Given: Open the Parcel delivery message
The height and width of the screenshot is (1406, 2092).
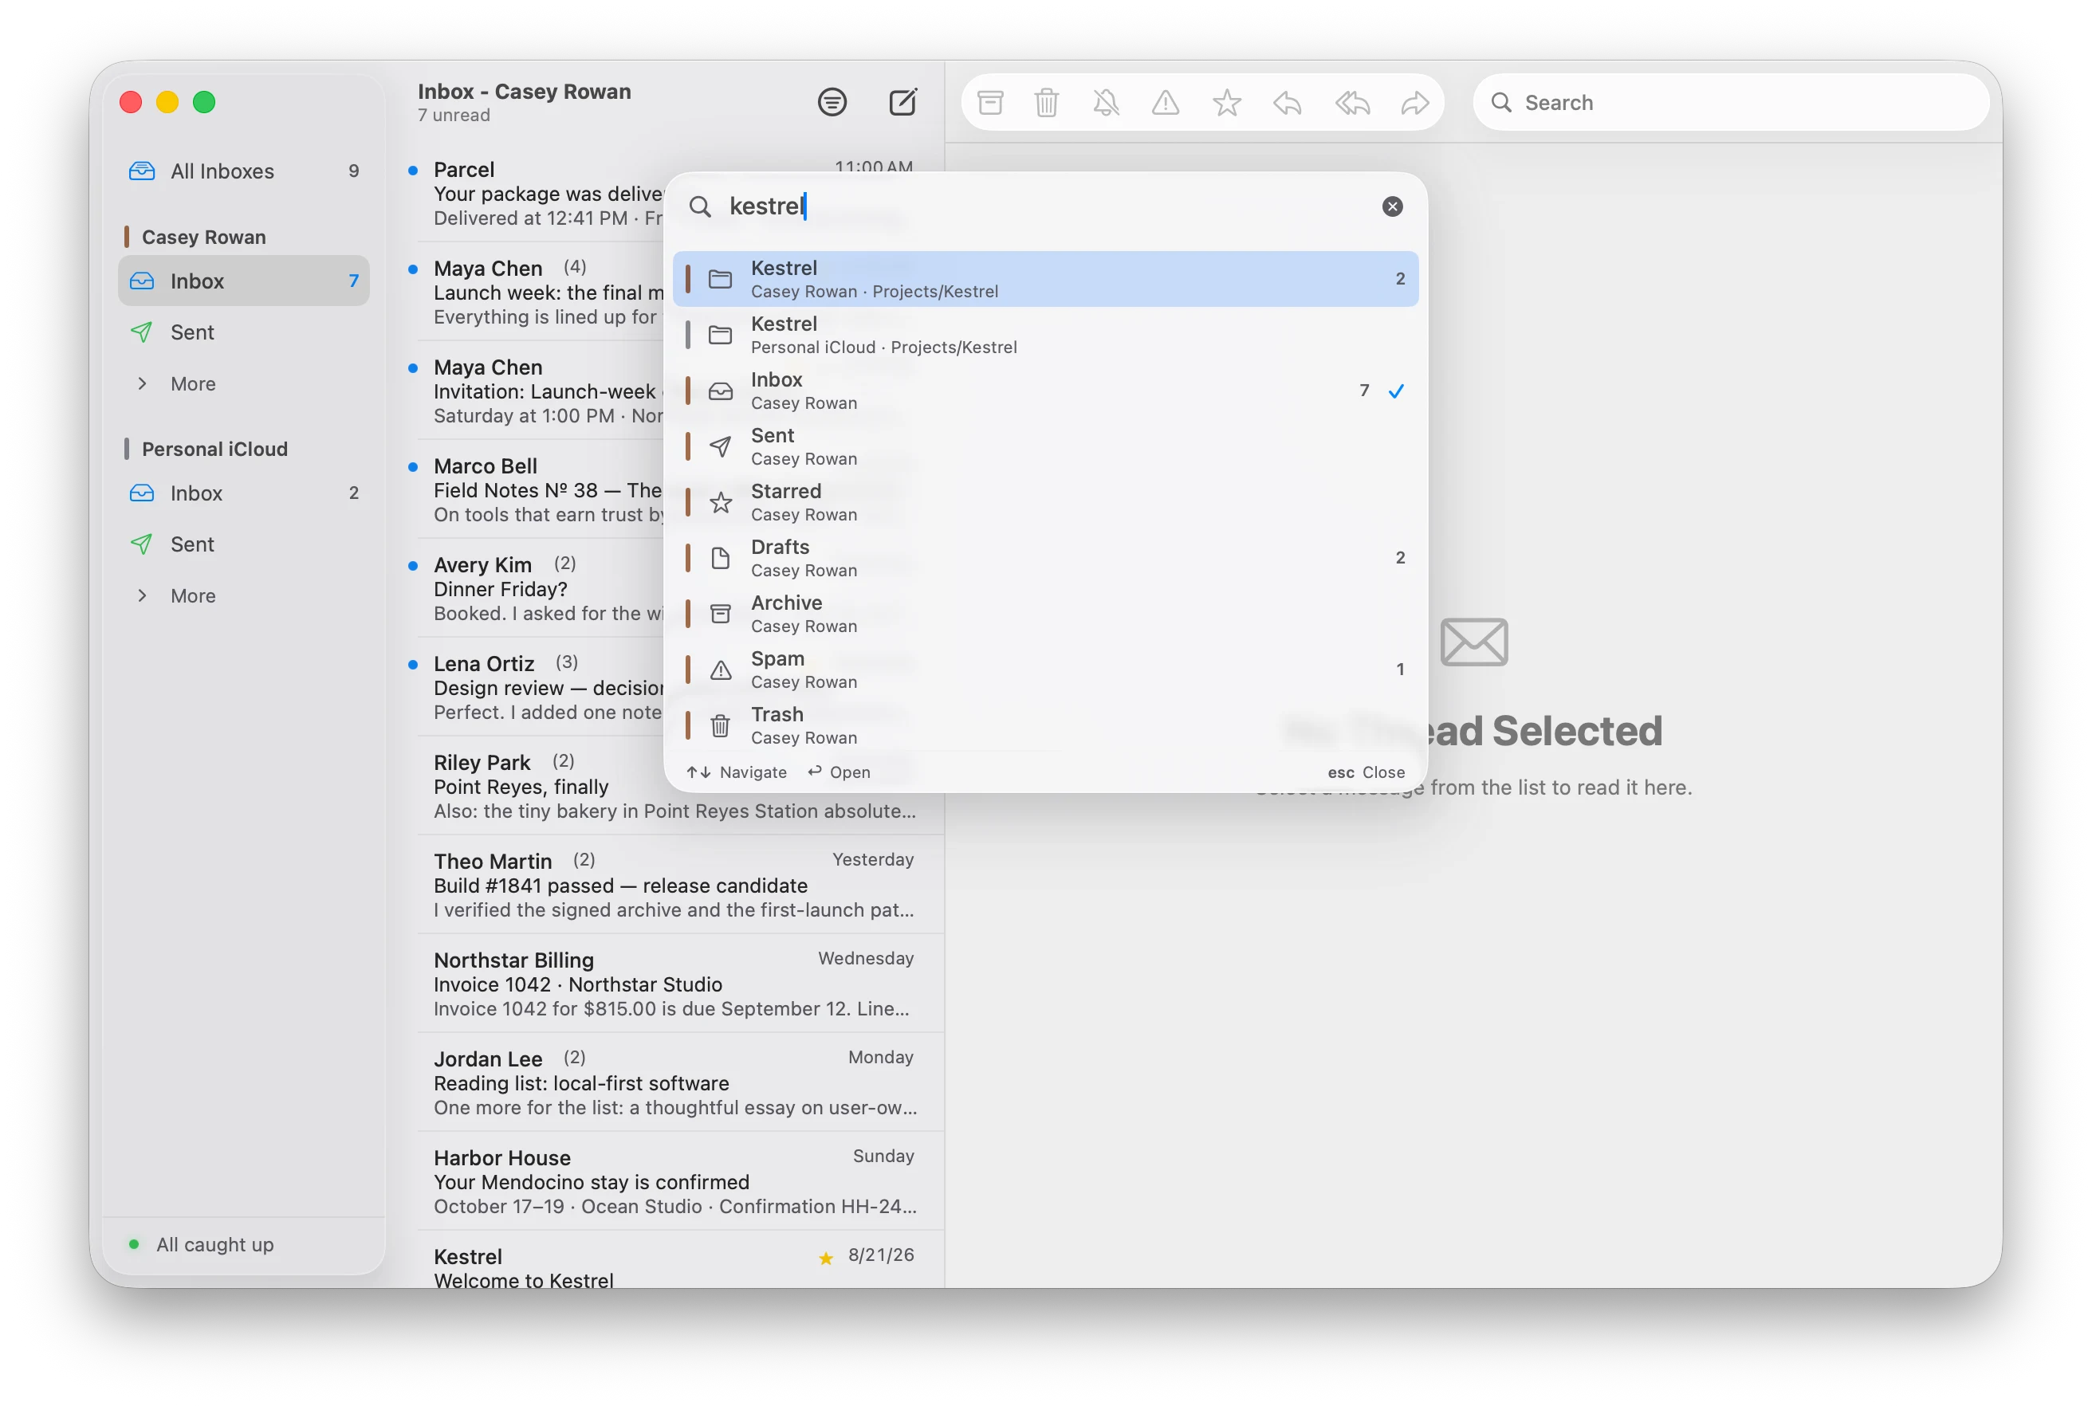Looking at the screenshot, I should coord(541,193).
